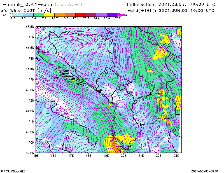Image resolution: width=224 pixels, height=173 pixels.
Task: Click the 20E longitude label
Action: pos(123,156)
